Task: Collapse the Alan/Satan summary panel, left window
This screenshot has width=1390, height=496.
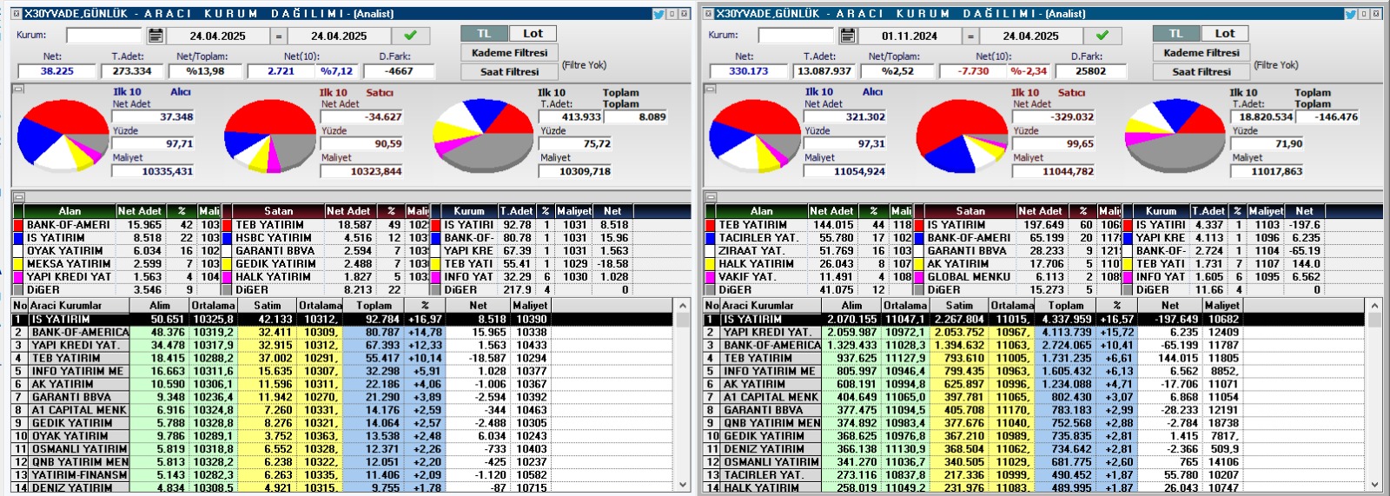Action: [x=19, y=197]
